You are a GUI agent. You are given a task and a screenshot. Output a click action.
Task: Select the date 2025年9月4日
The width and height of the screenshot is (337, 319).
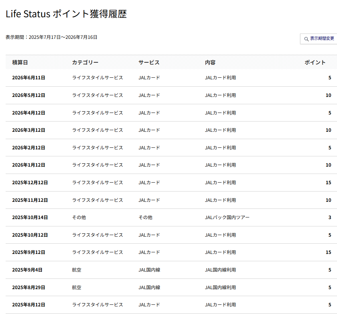27,270
